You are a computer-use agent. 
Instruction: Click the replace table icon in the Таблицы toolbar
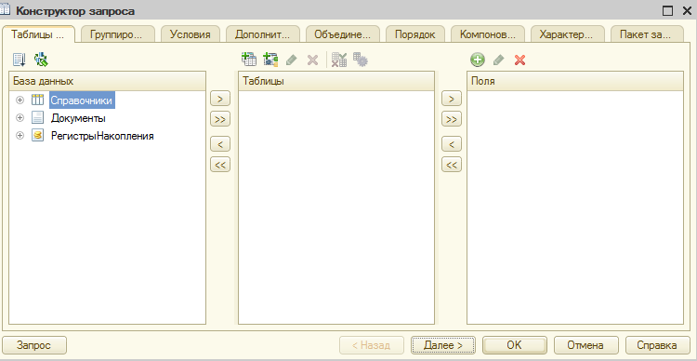coord(339,60)
